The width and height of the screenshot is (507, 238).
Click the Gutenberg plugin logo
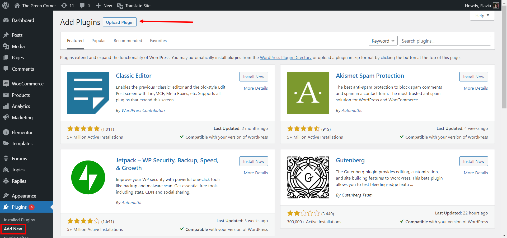point(308,177)
